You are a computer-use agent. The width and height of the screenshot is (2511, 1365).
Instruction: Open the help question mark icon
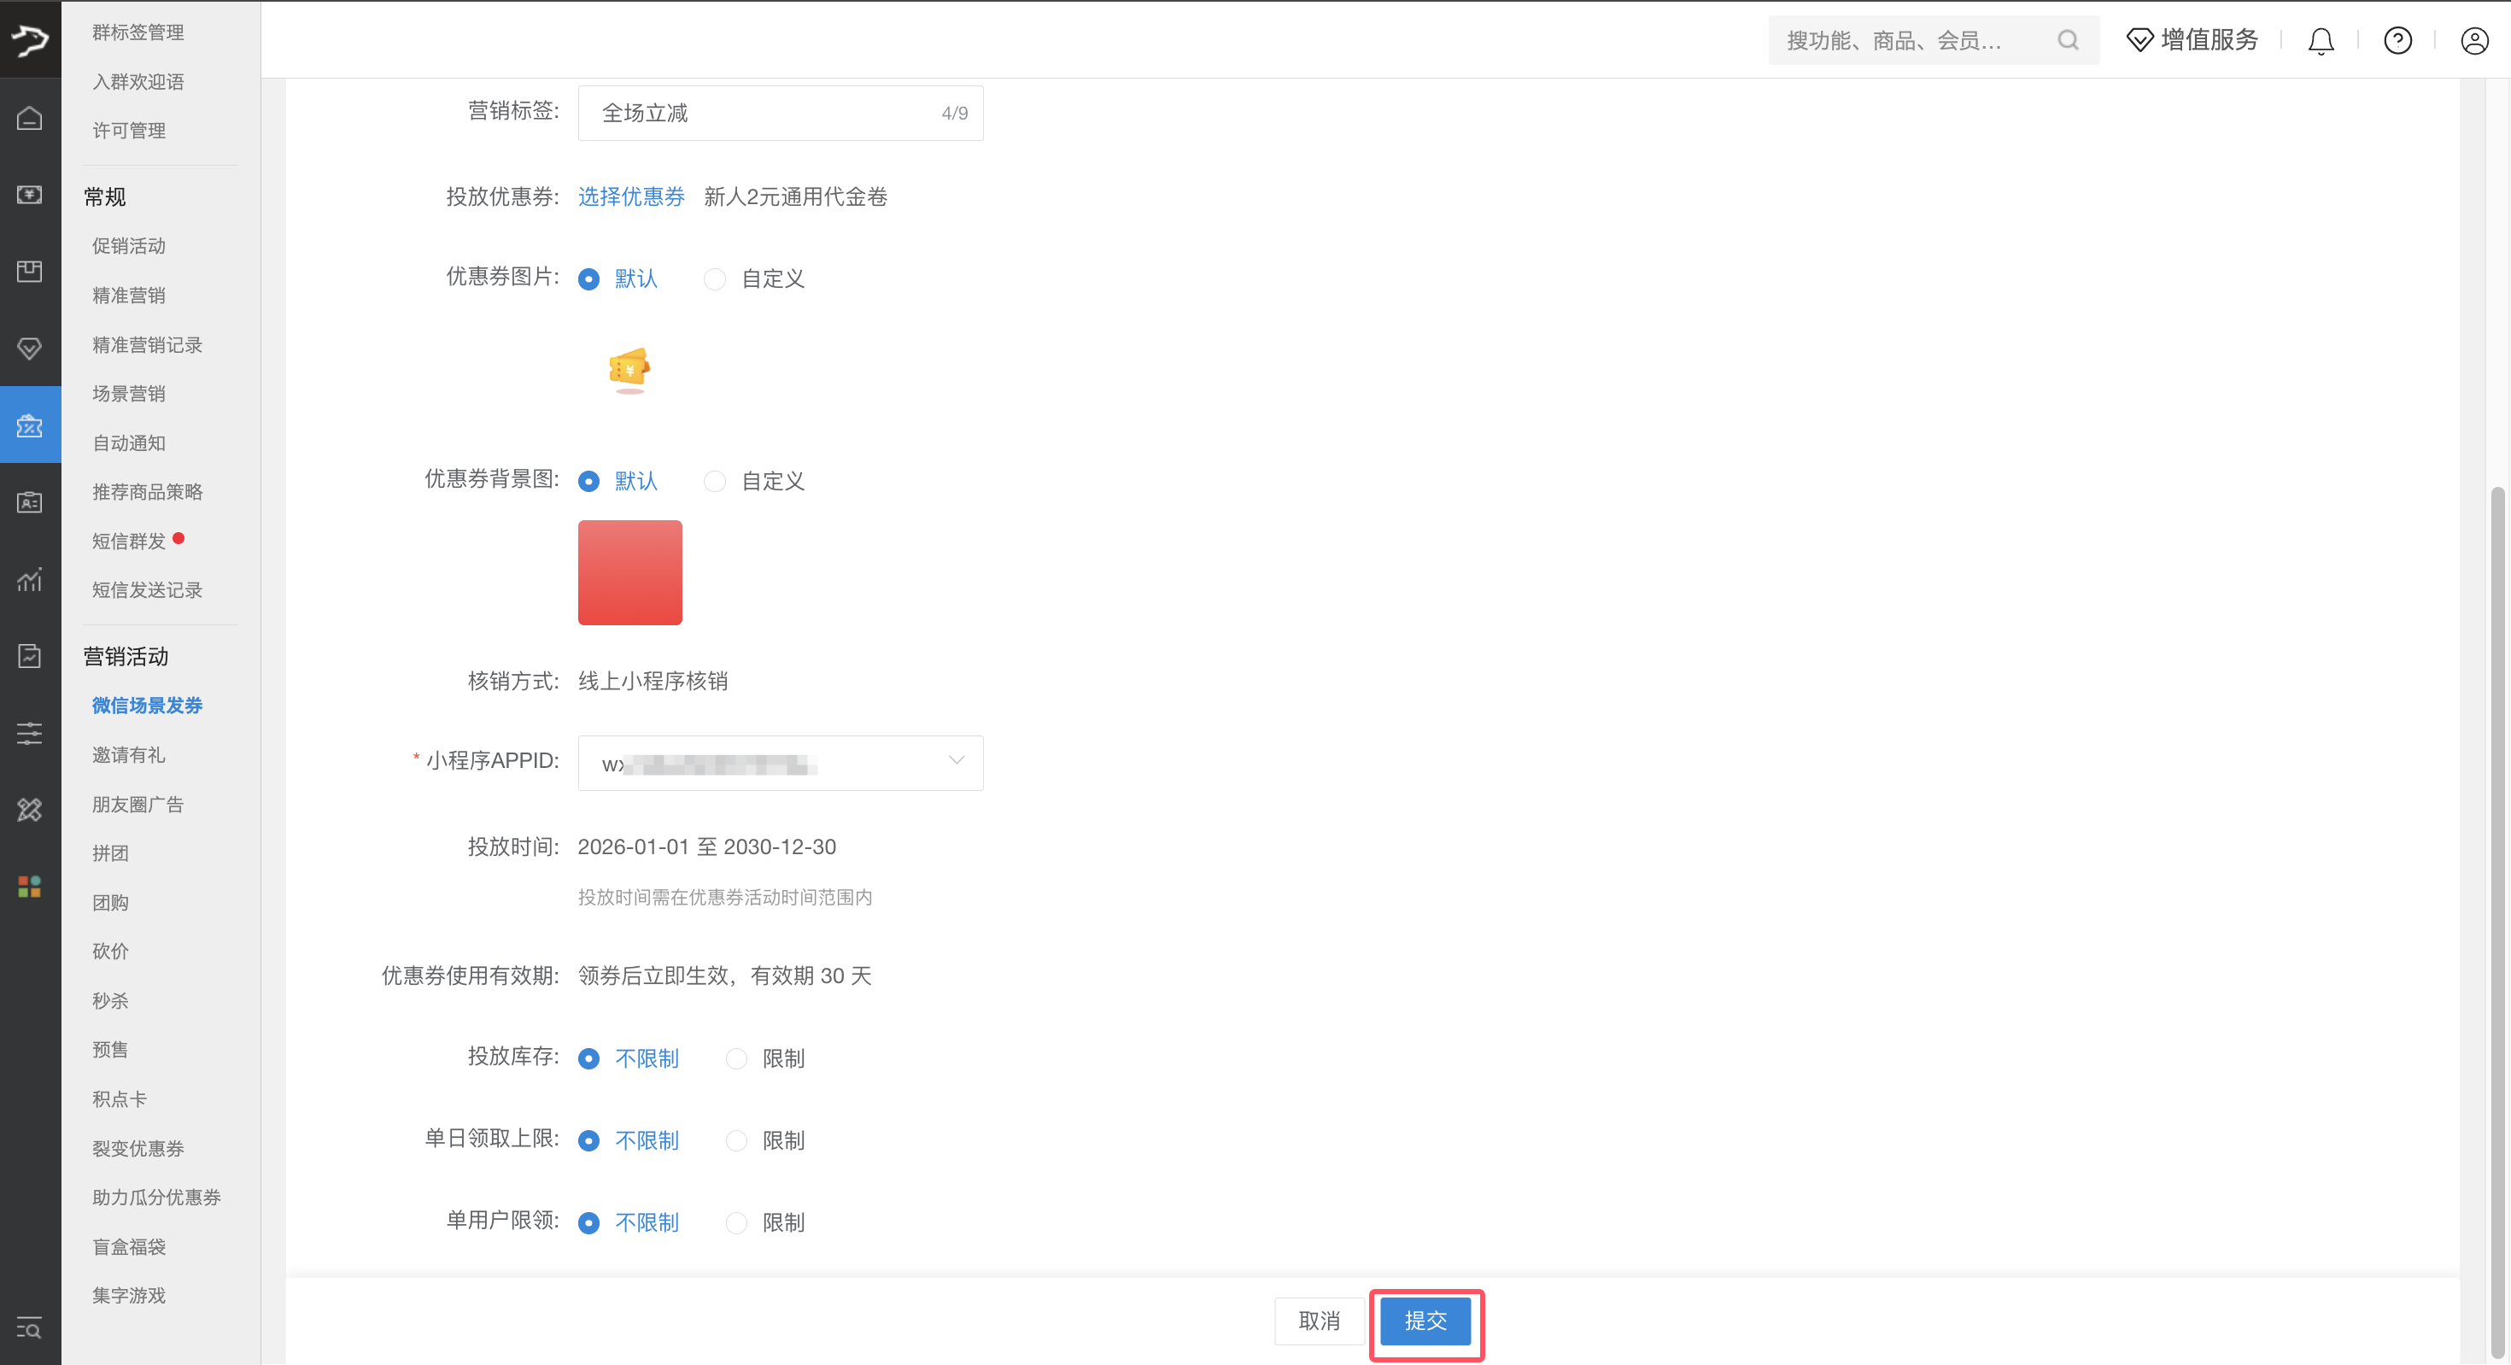click(2397, 41)
